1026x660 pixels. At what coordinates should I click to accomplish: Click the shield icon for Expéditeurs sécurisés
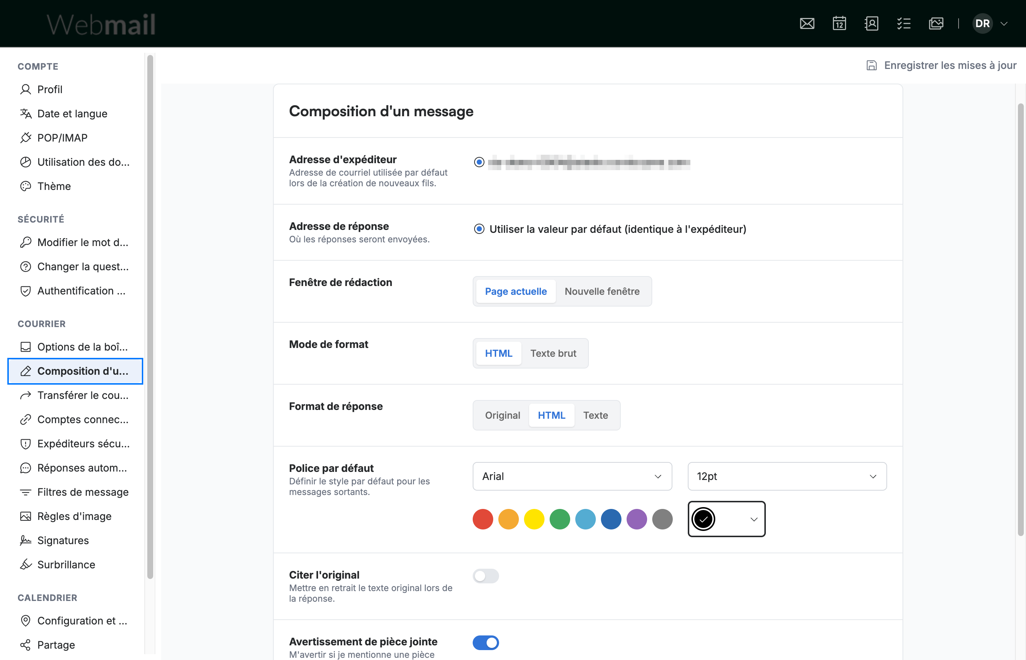coord(26,444)
